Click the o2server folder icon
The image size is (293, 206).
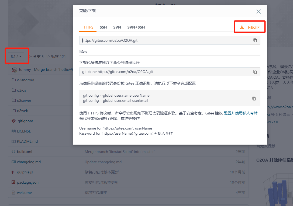14,100
